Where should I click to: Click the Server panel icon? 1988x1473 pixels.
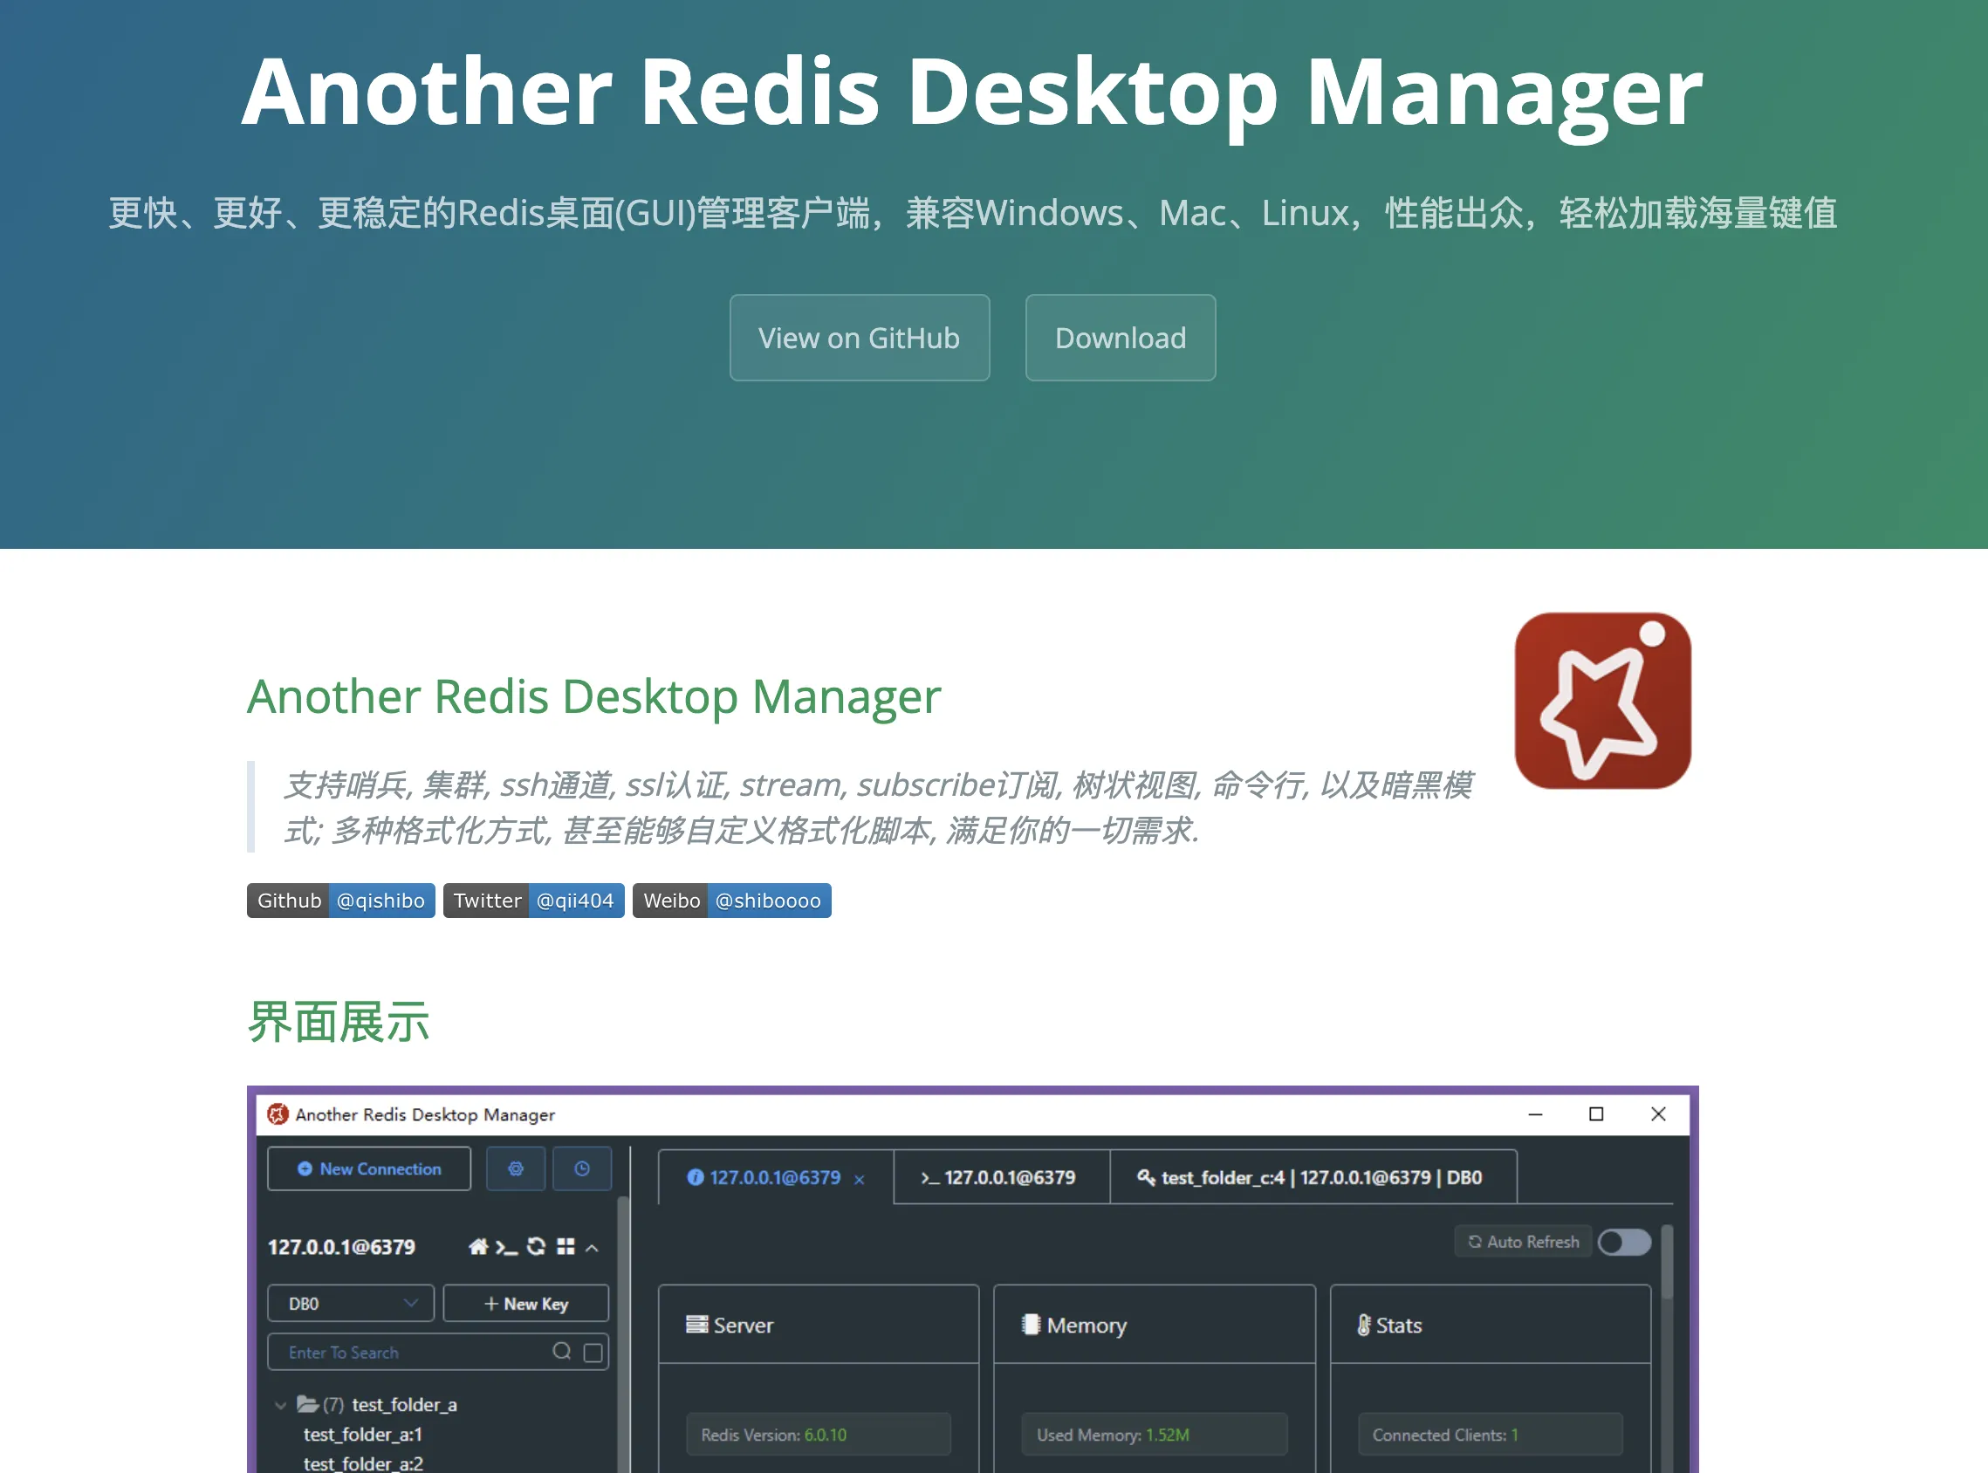tap(697, 1325)
